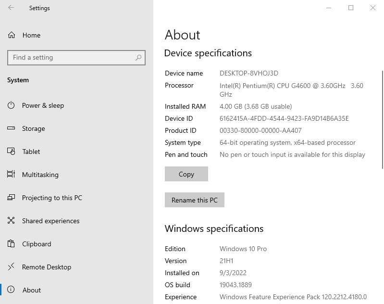Click the back arrow icon in Settings
384x304 pixels.
(11, 8)
